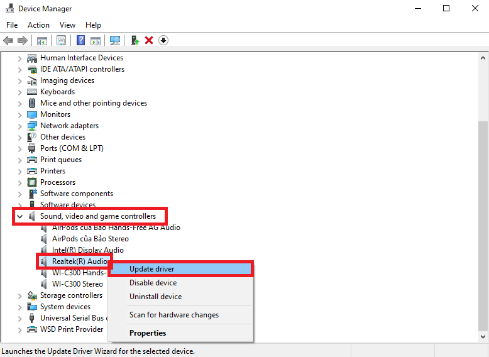The width and height of the screenshot is (489, 357).
Task: Click the Universal Serial Bus plug icon
Action: 32,318
